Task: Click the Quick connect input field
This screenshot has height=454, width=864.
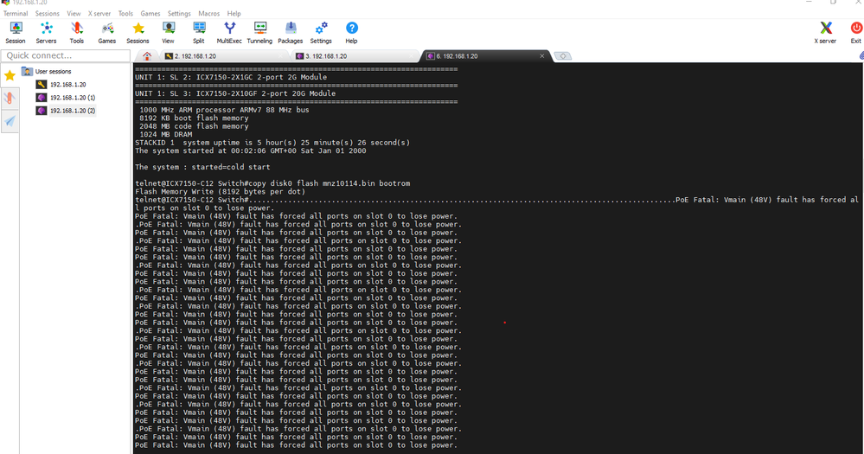Action: 65,55
